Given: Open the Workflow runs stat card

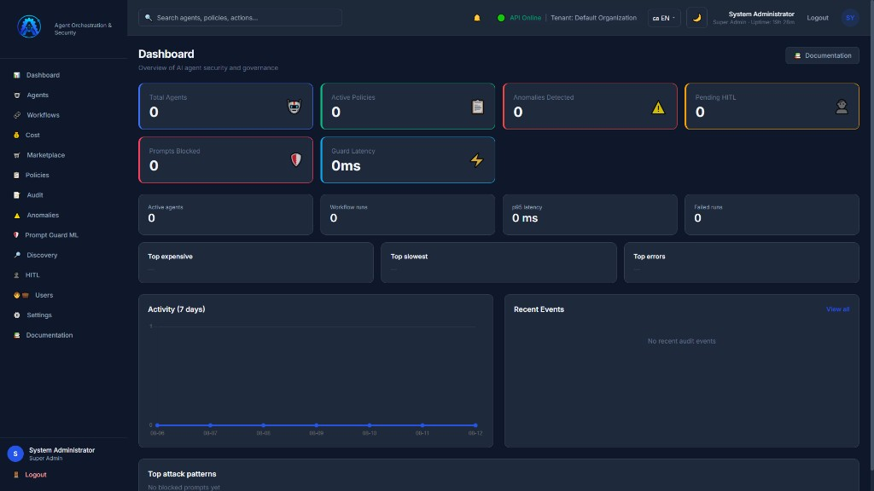Looking at the screenshot, I should (x=407, y=214).
